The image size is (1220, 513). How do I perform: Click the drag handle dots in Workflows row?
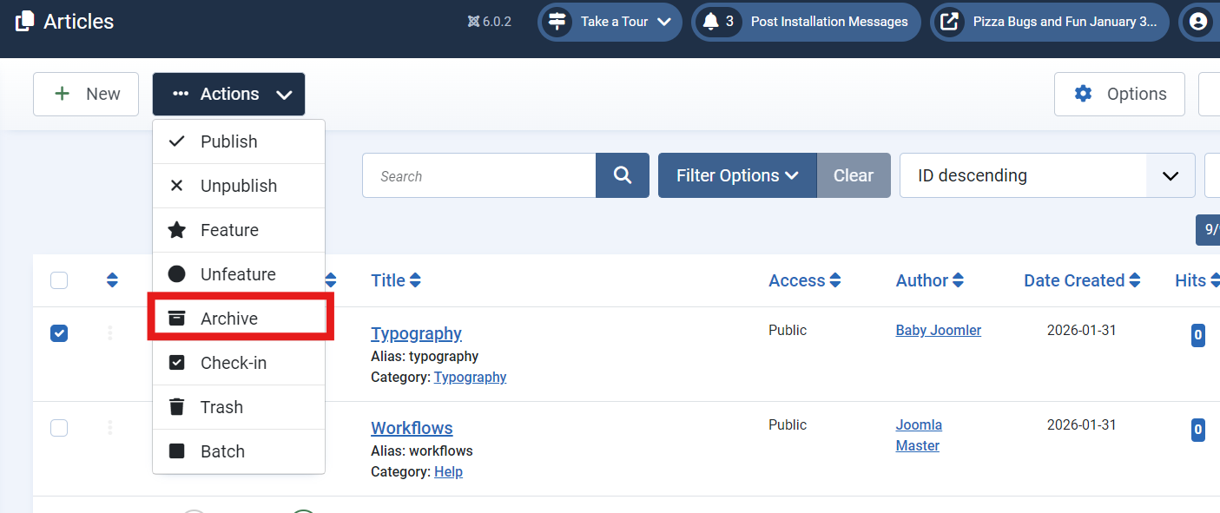(x=109, y=428)
